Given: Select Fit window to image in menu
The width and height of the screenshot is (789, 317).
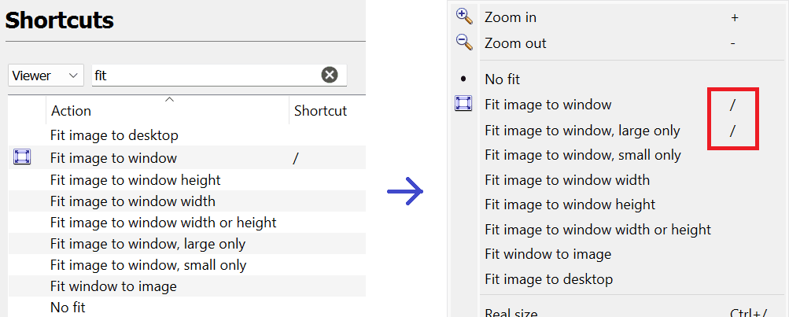Looking at the screenshot, I should (548, 254).
